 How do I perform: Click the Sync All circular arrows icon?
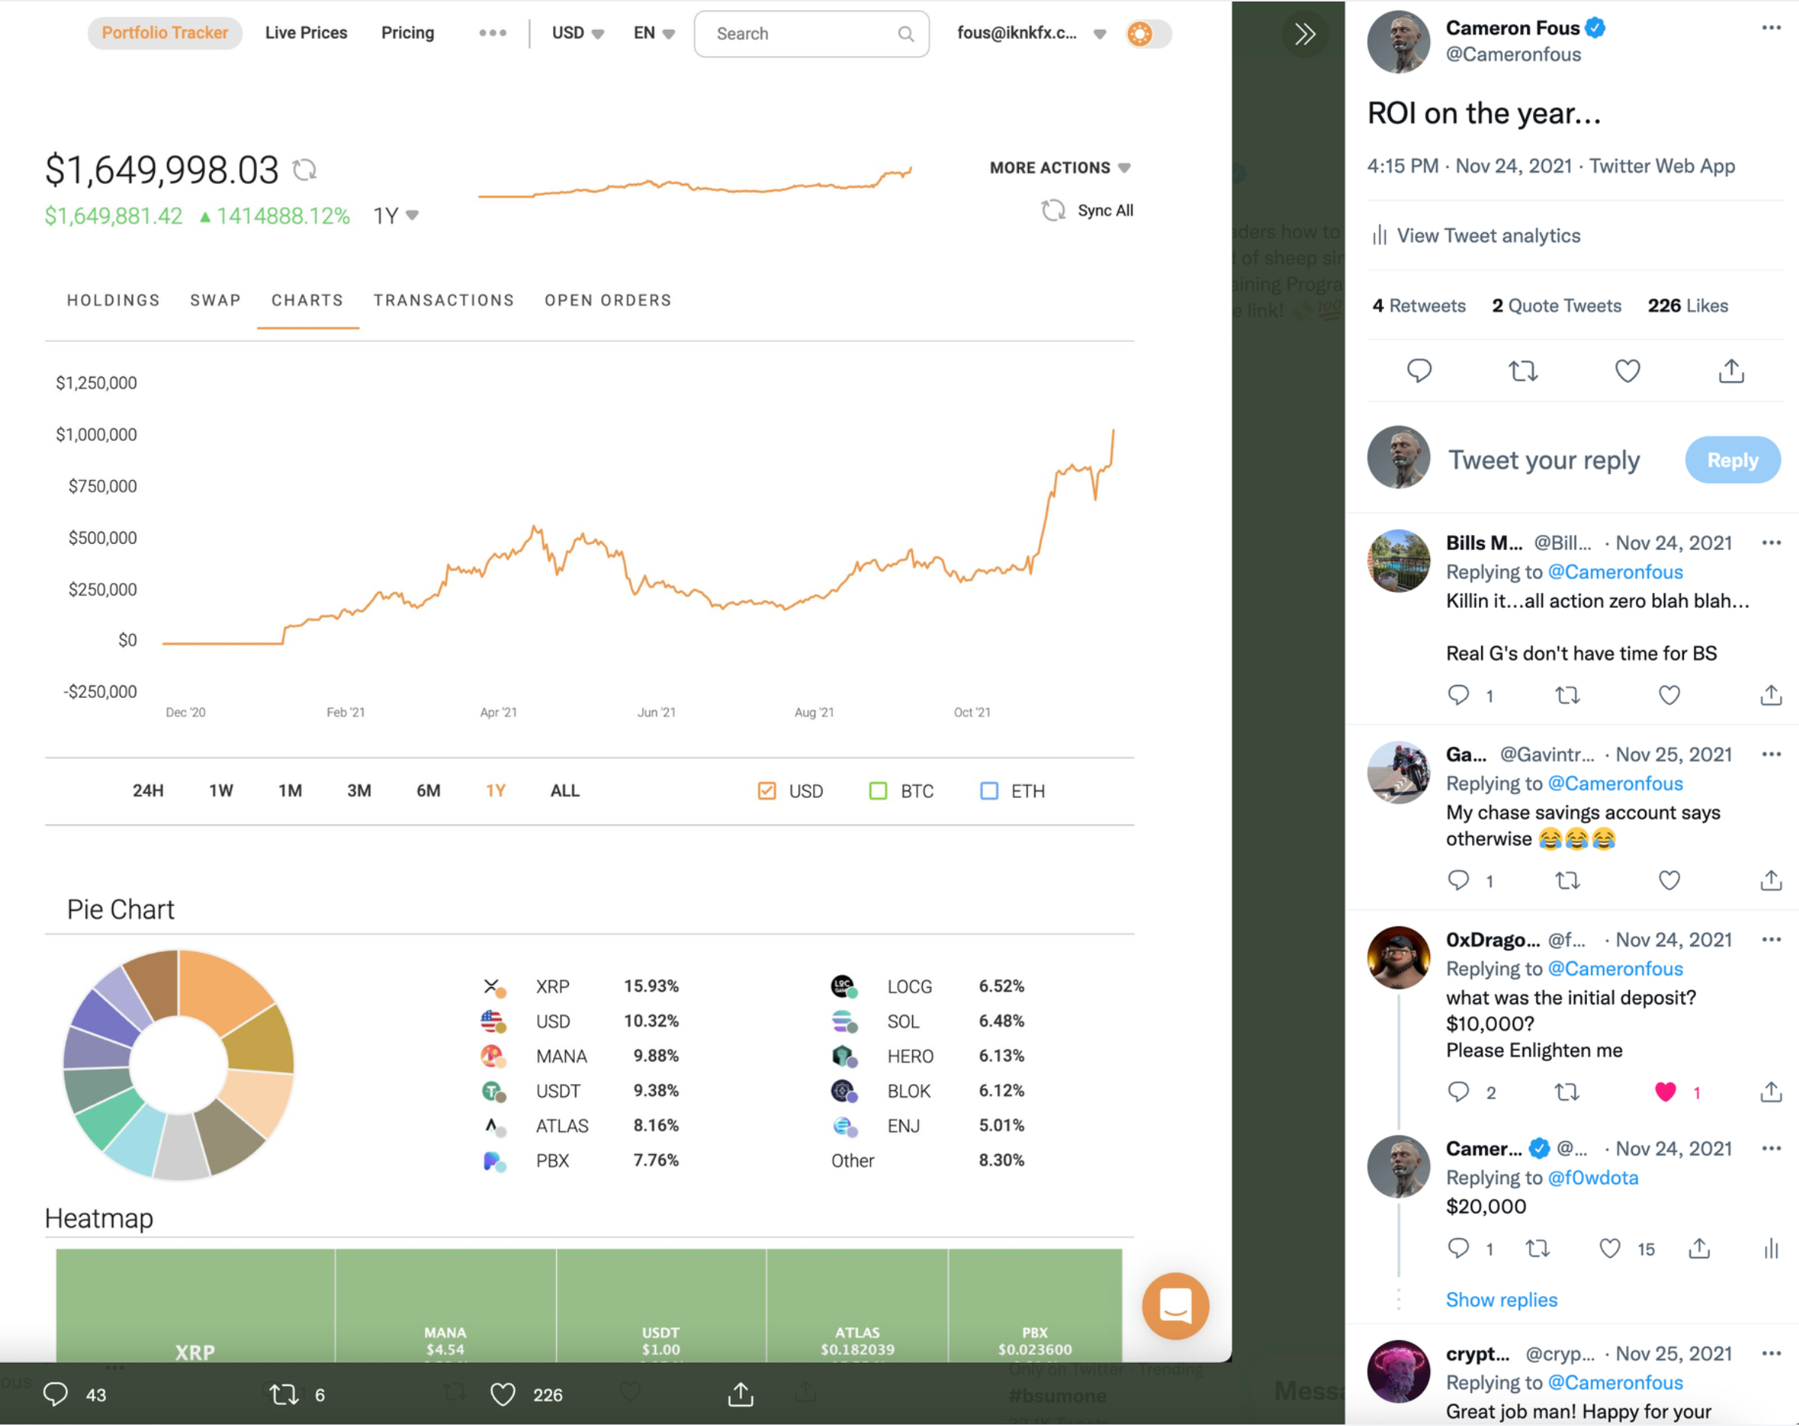click(x=1053, y=210)
